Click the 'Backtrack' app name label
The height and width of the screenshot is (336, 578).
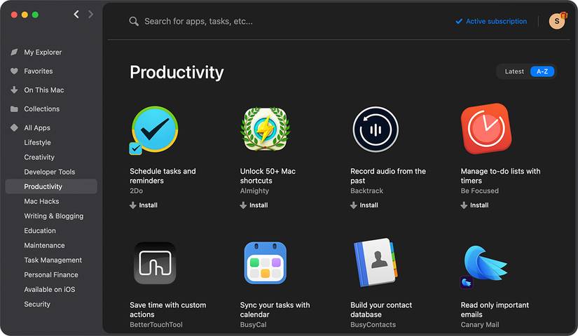click(366, 191)
